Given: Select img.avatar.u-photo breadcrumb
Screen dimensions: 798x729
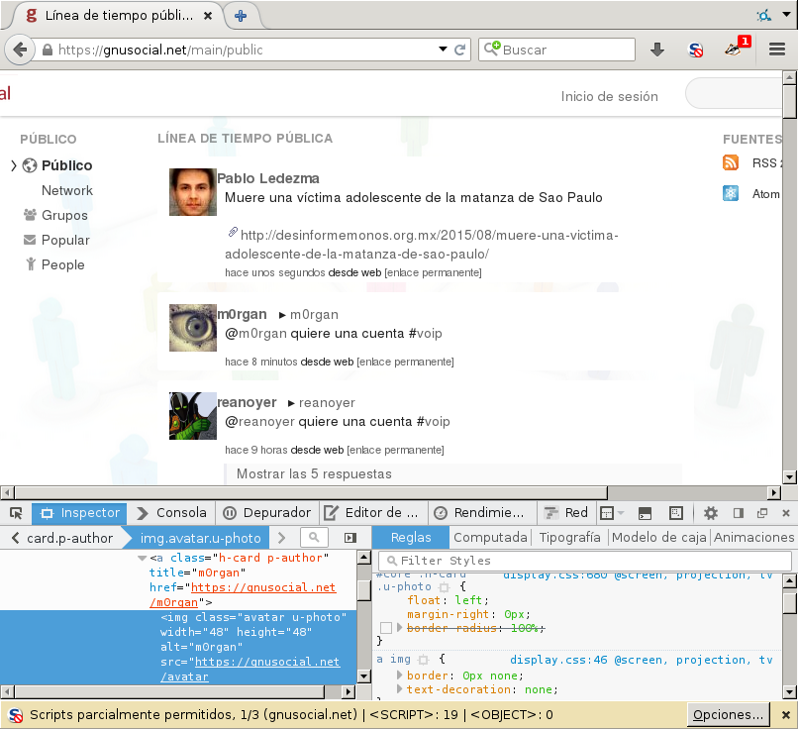Looking at the screenshot, I should (201, 538).
